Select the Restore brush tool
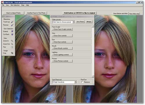Viewport: 145px width, 105px height. pyautogui.click(x=8, y=25)
